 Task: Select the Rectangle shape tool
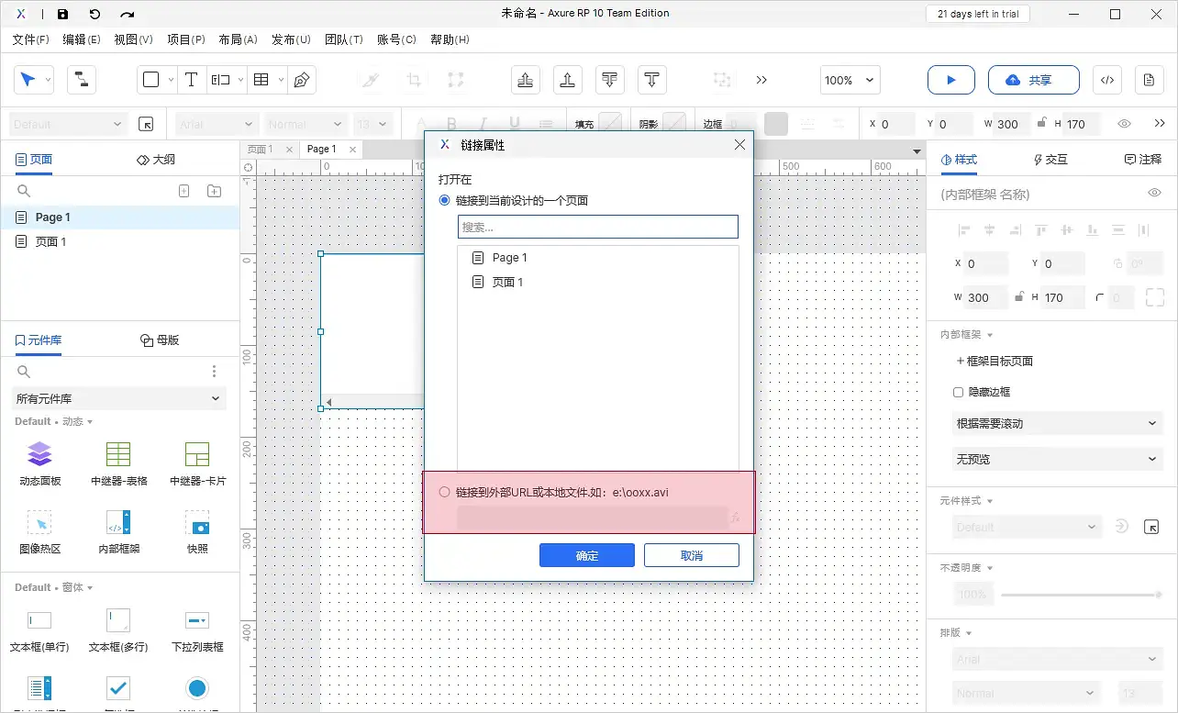pyautogui.click(x=152, y=80)
